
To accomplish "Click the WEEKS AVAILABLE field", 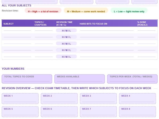I will pos(80,79).
